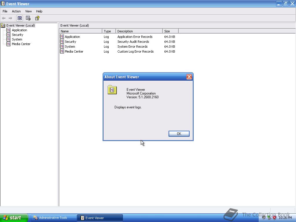Click the Event Viewer icon in About dialog
The width and height of the screenshot is (296, 222).
click(112, 90)
